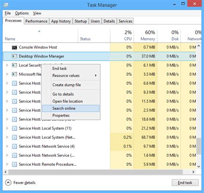Click the vertical scrollbar down arrow
The image size is (204, 193).
(x=199, y=167)
